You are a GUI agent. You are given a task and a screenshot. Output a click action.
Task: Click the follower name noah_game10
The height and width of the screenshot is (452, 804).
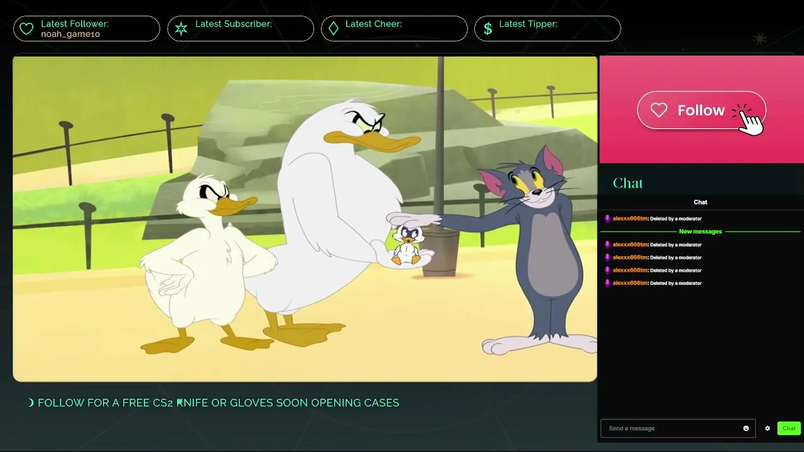click(x=70, y=34)
